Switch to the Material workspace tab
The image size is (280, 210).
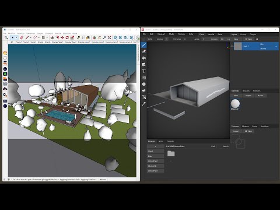pos(211,34)
